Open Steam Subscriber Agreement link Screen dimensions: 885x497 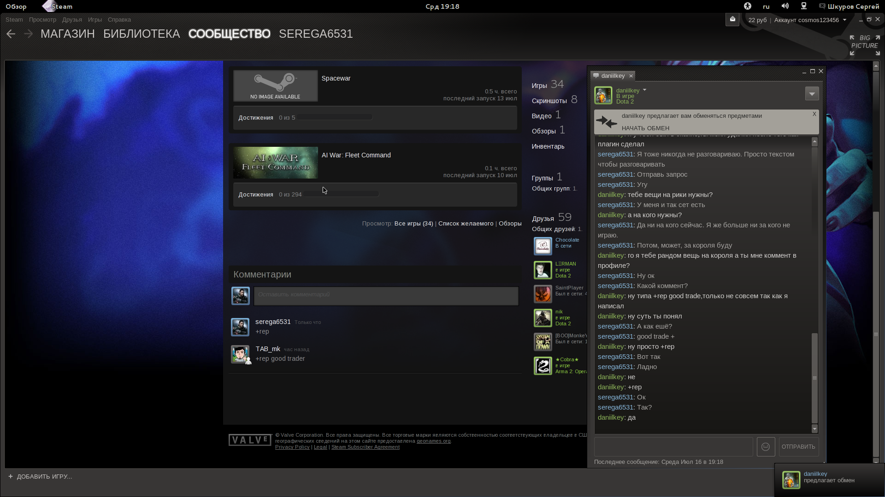[x=366, y=447]
